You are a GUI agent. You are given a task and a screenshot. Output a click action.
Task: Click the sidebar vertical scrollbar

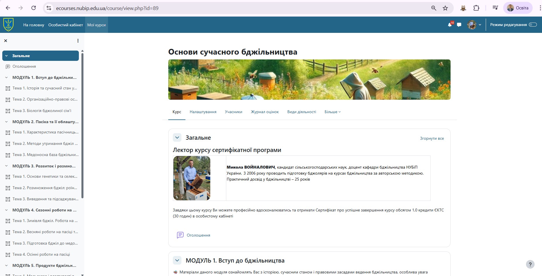point(82,125)
